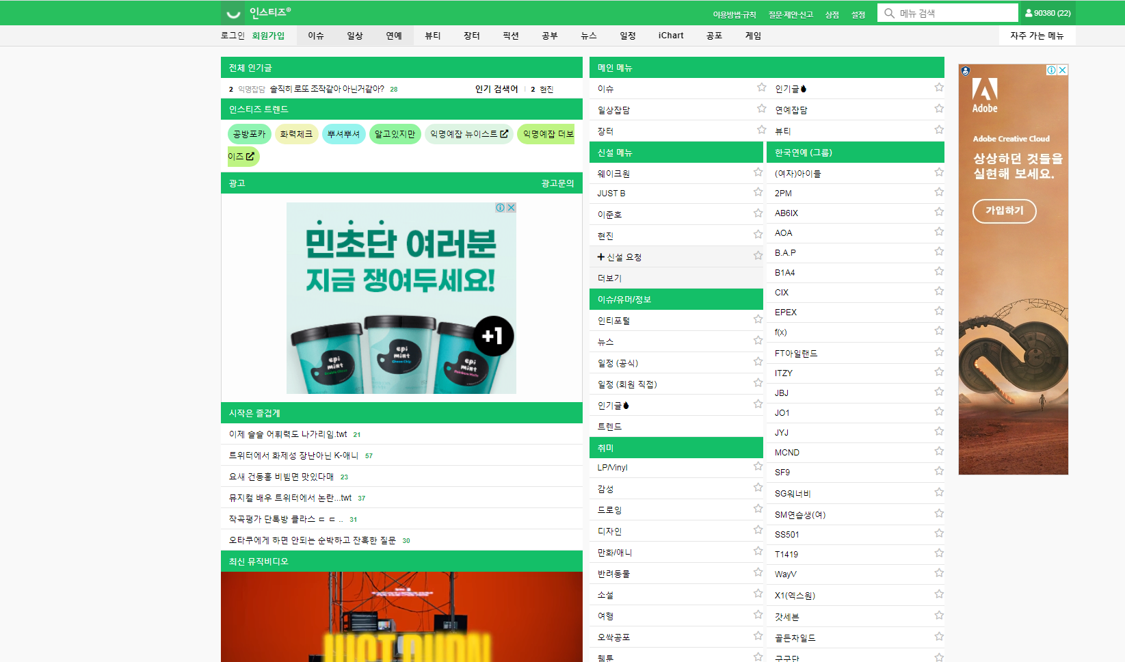The width and height of the screenshot is (1125, 662).
Task: Click the 로그인 link
Action: 233,36
